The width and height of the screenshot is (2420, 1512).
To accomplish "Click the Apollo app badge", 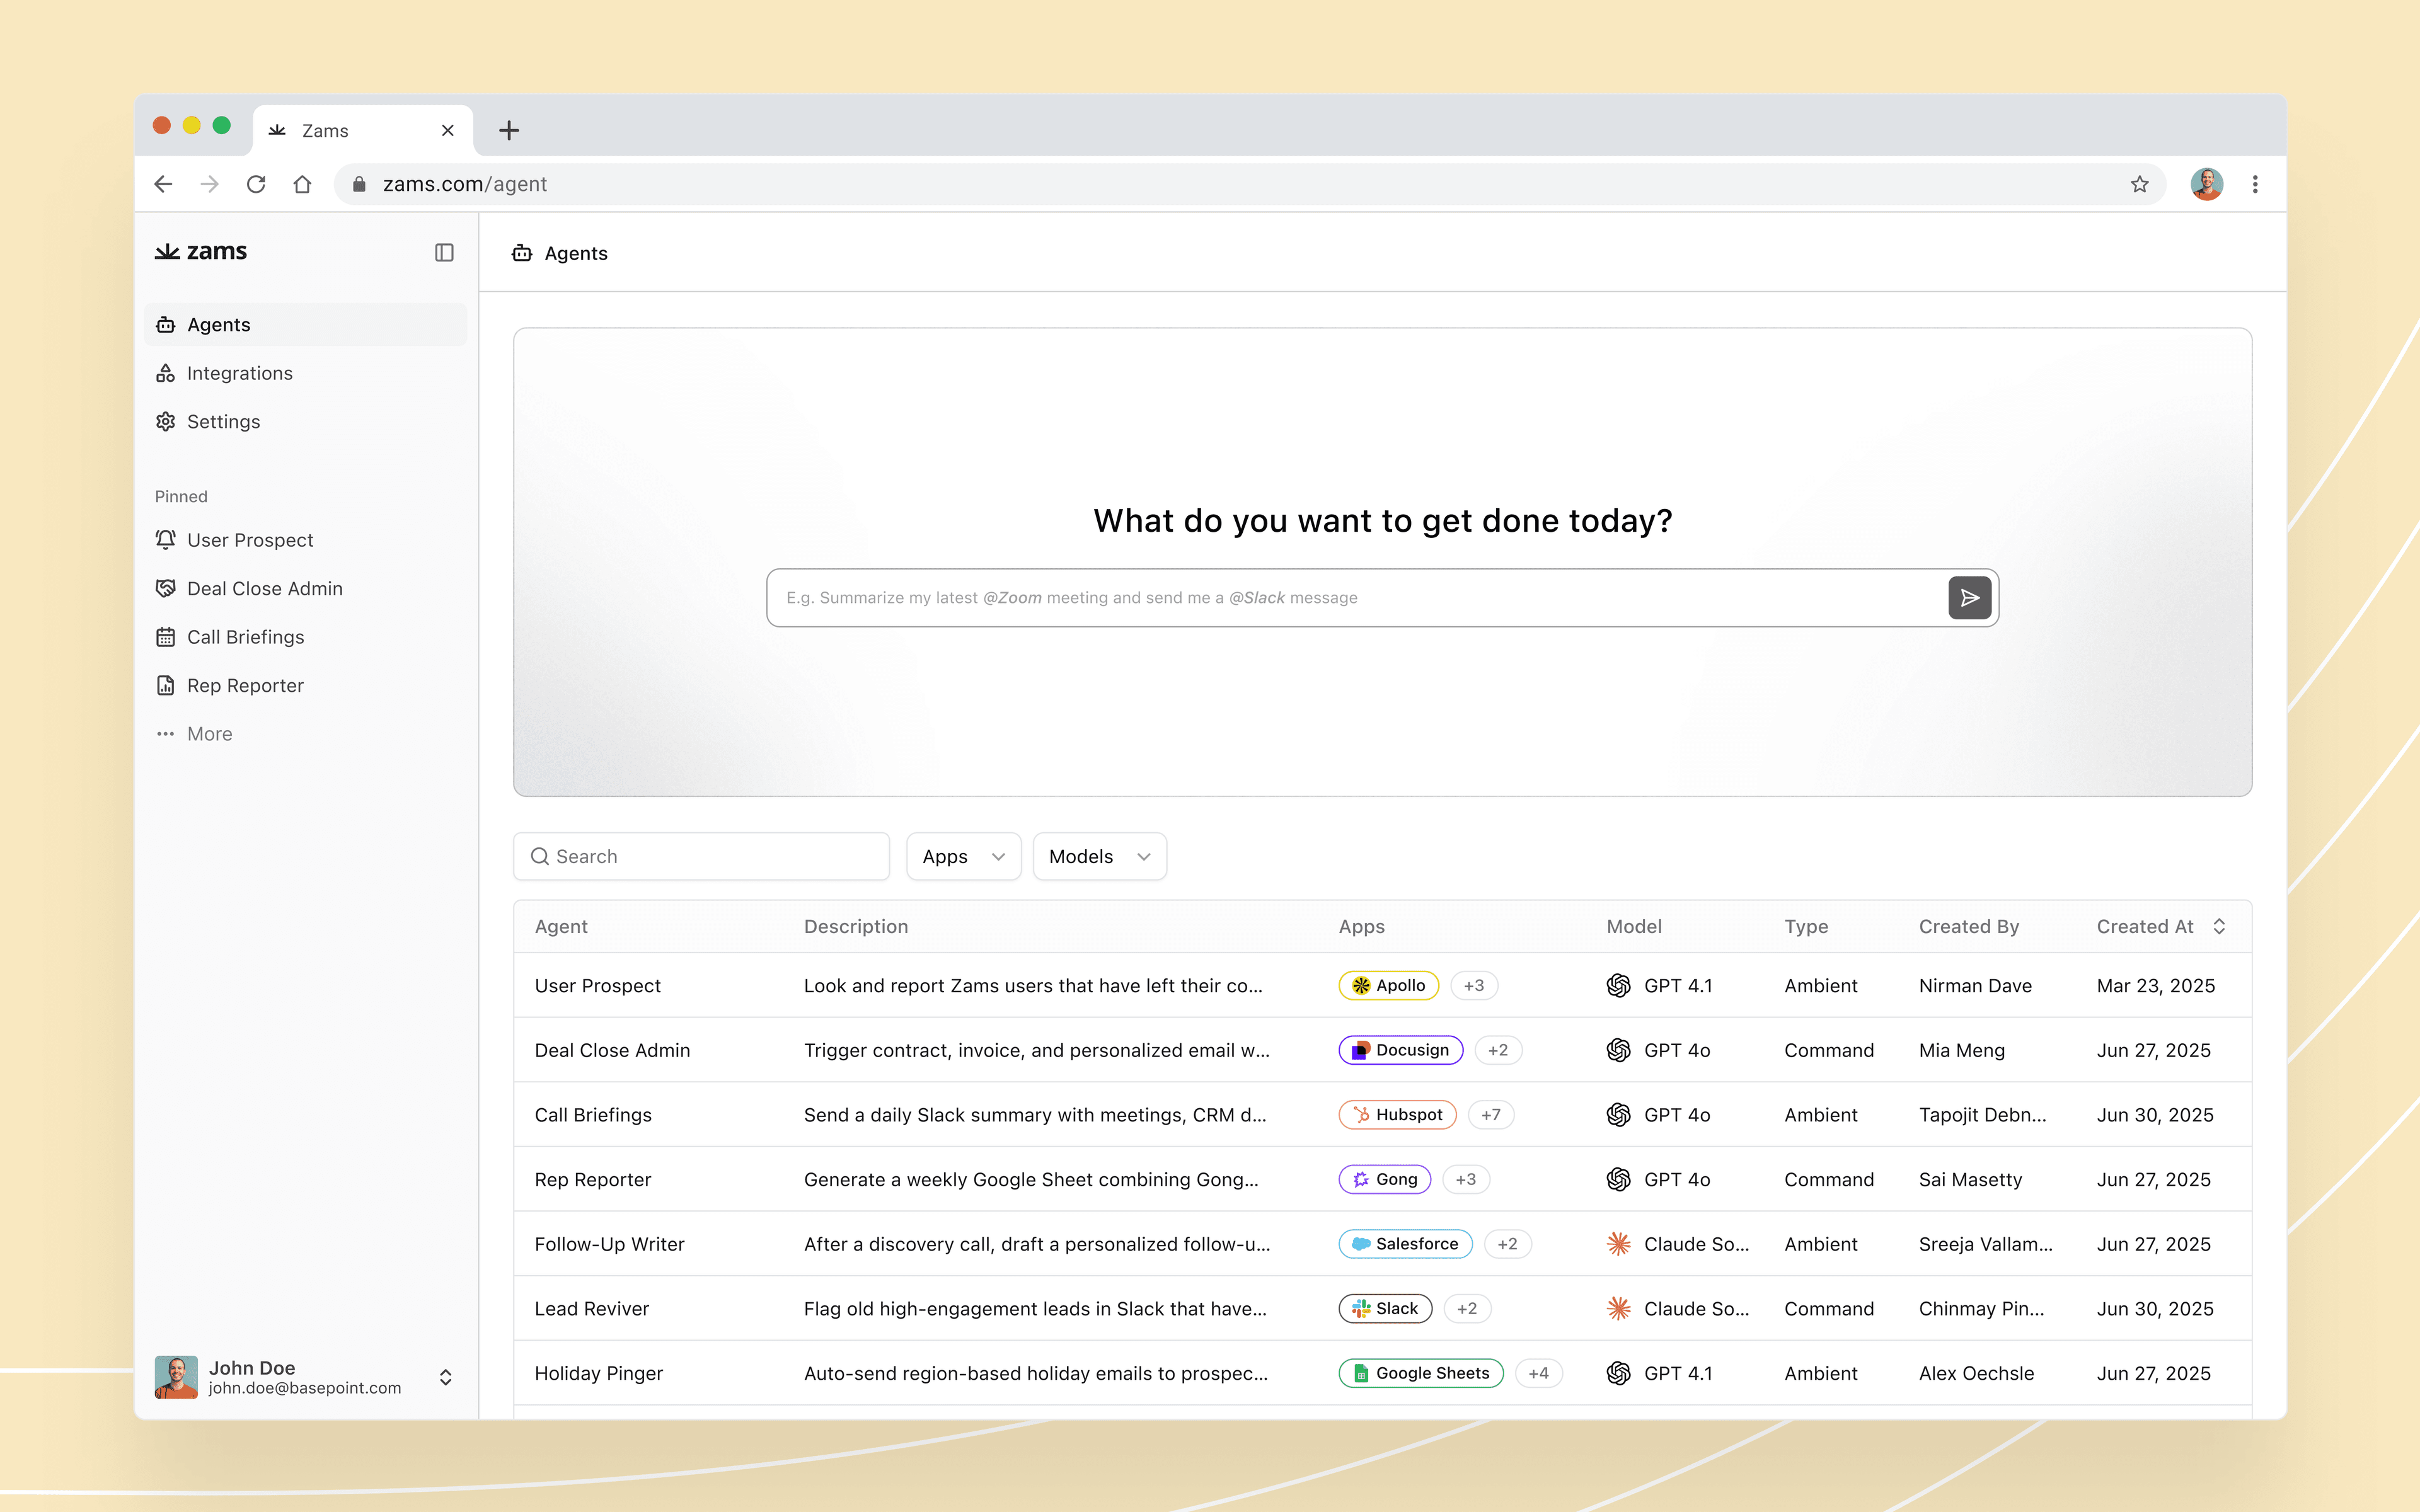I will click(x=1388, y=985).
